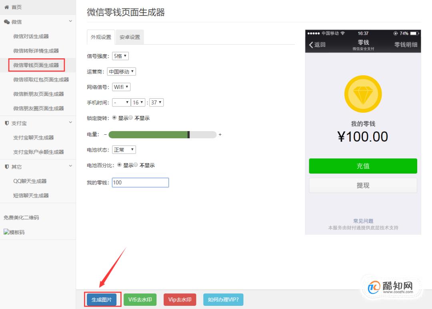Screen dimensions: 432x309
Task: Open 微信新朋友页面生成器
Action: (x=38, y=94)
